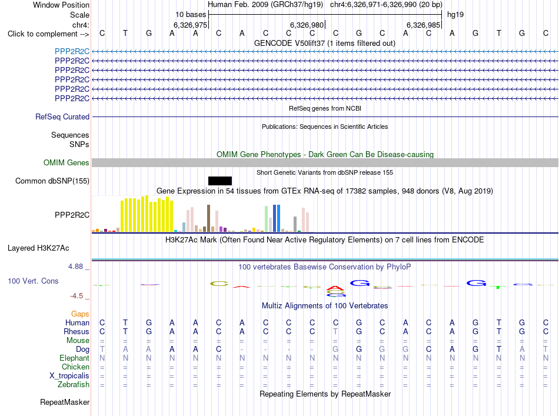The width and height of the screenshot is (559, 416).
Task: Click the light green bar in the GTEx chart
Action: [x=267, y=219]
